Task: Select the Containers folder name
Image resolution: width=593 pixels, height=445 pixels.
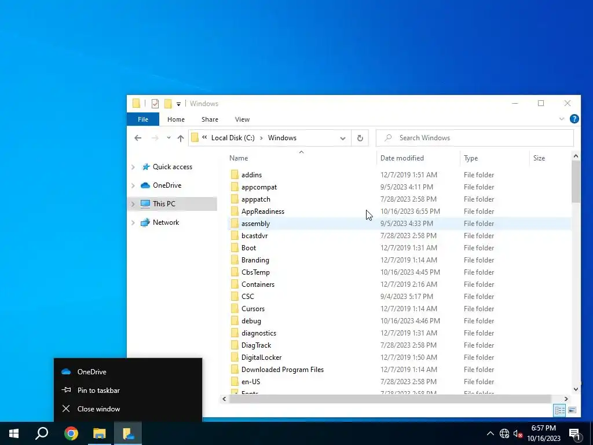Action: tap(258, 284)
